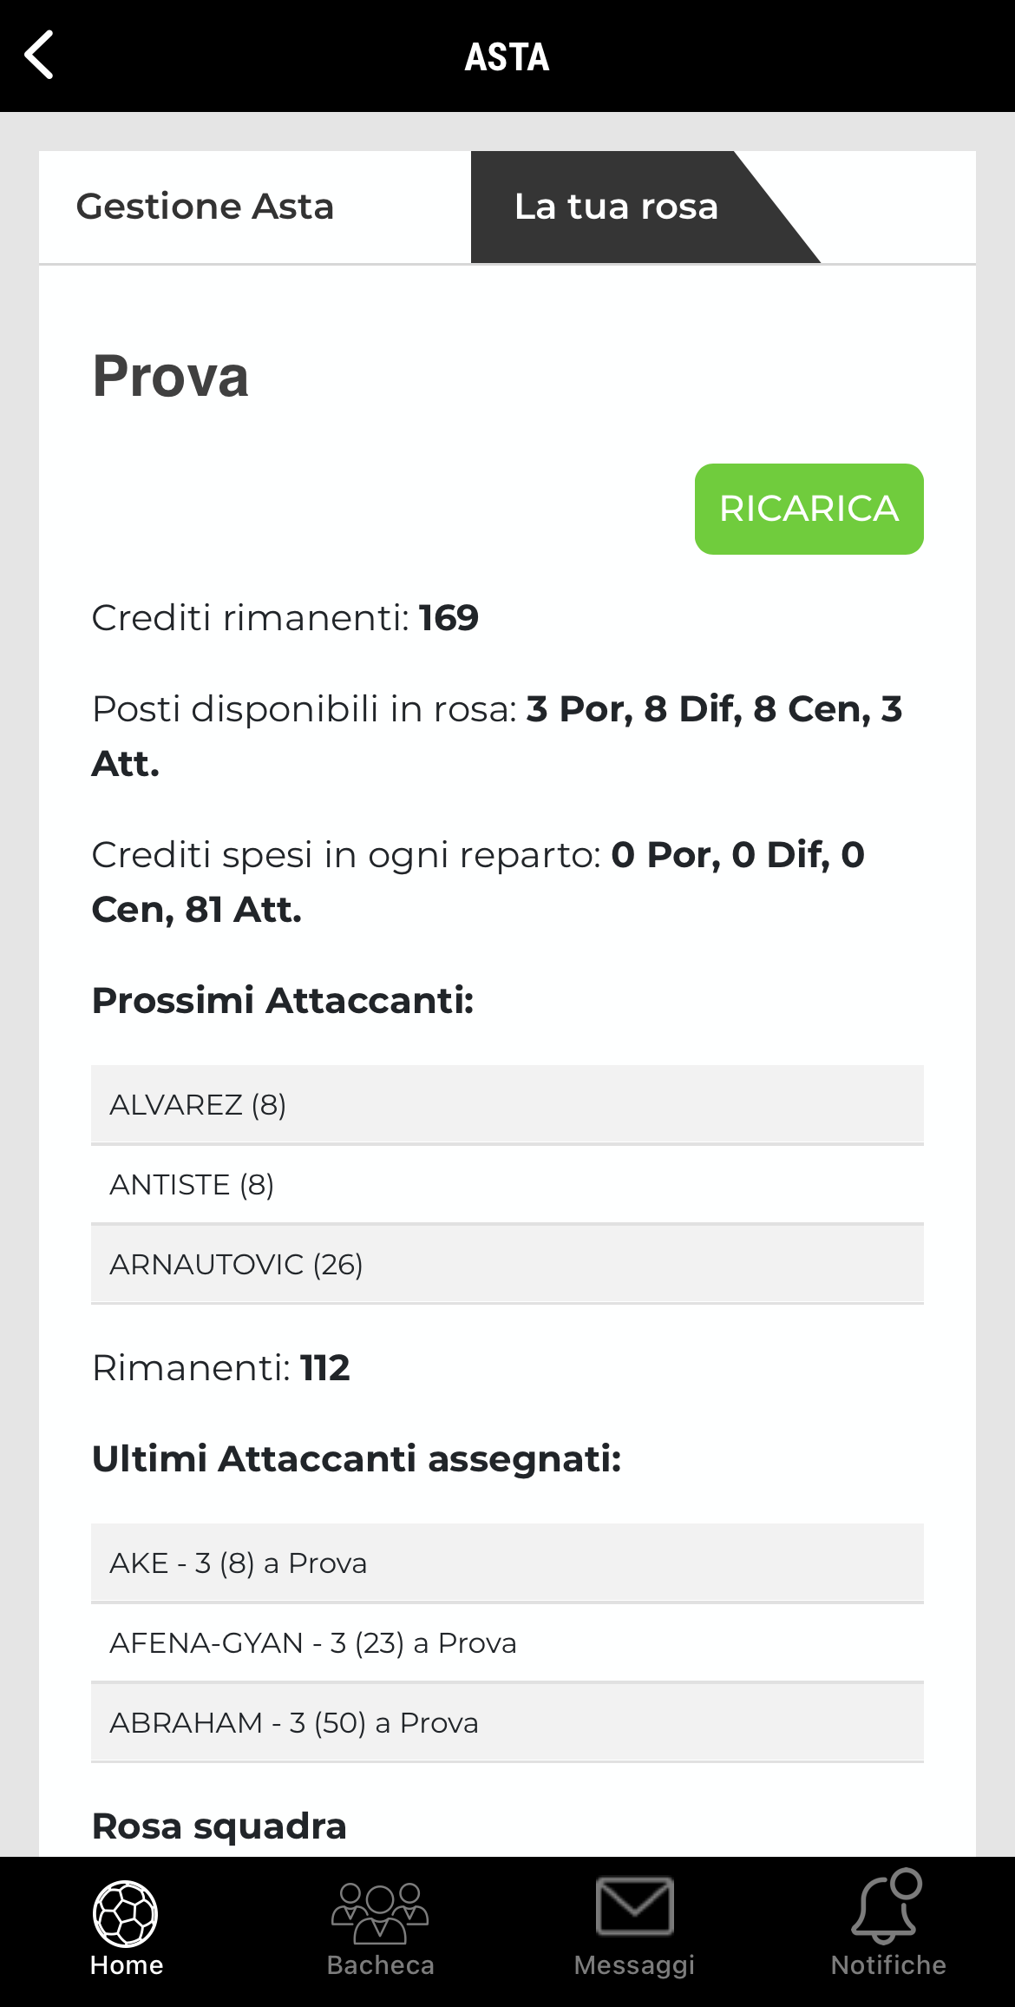Select AFENA-GYAN assigned row
Viewport: 1015px width, 2007px height.
[x=507, y=1642]
